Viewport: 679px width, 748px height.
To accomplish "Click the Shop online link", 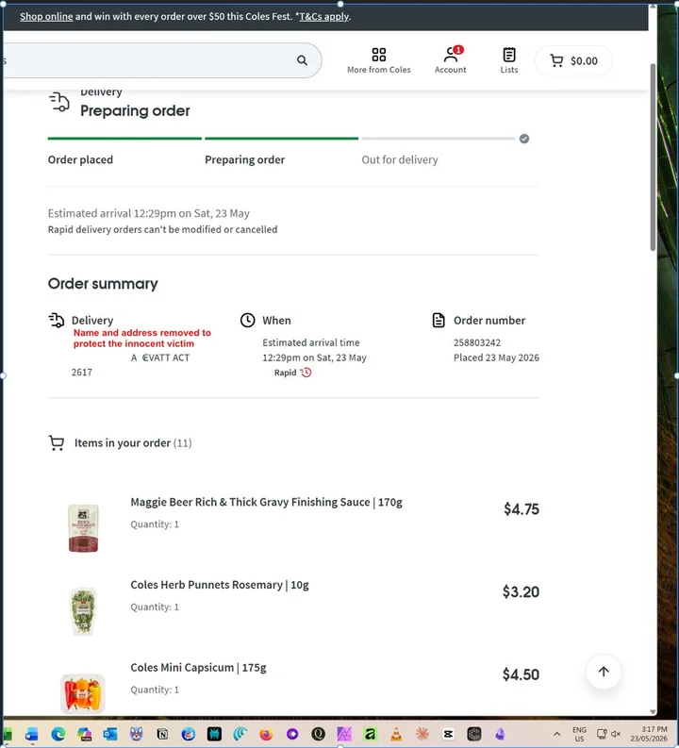I will point(46,16).
